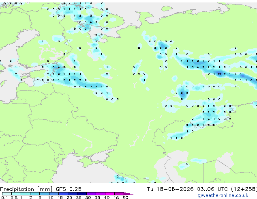Click the '03..06 UTC' time label

[212, 189]
